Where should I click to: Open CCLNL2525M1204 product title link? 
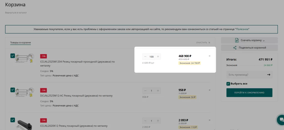pos(78,64)
